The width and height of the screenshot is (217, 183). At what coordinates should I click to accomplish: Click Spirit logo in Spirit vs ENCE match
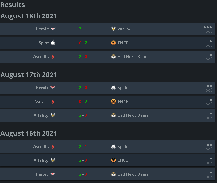[x=53, y=43]
